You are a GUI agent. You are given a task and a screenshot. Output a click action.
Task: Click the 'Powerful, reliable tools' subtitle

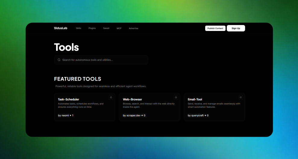click(x=101, y=86)
